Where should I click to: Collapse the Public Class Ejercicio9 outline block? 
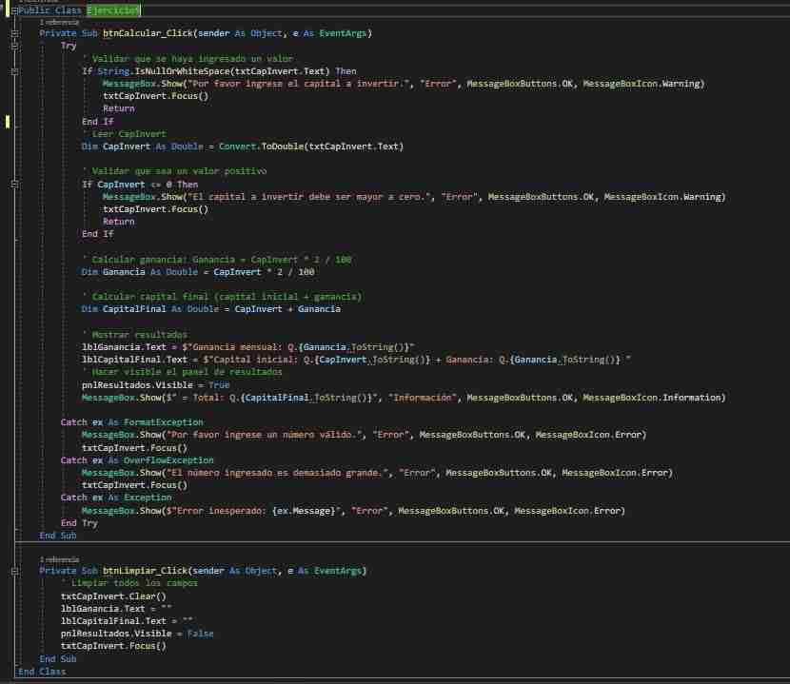pos(13,10)
